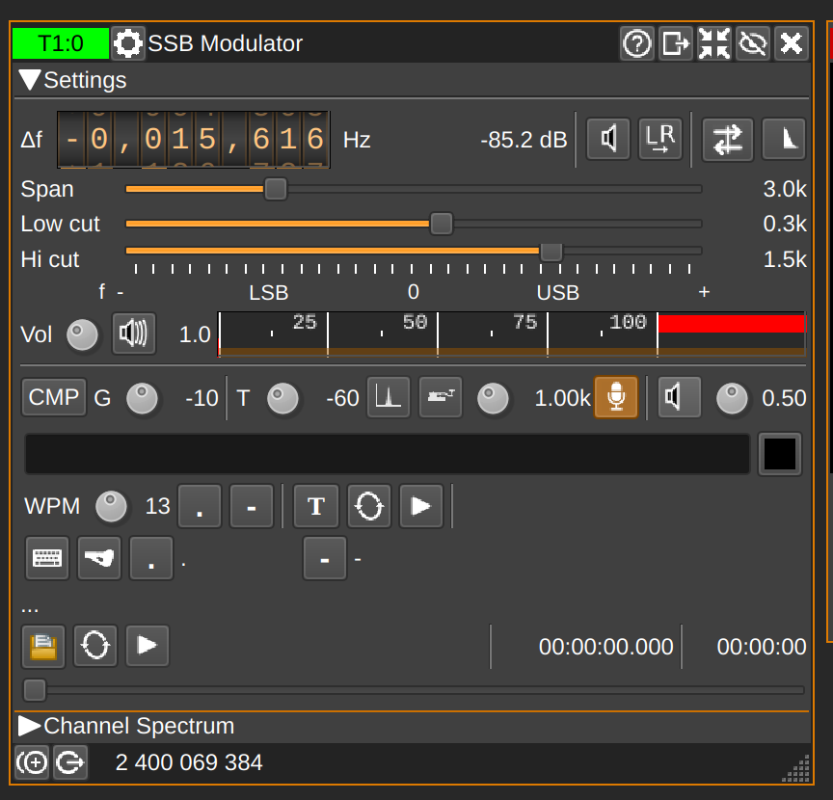Toggle audio mute speaker by Vol

(x=134, y=334)
